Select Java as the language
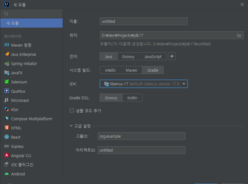This screenshot has height=184, width=248. [x=109, y=56]
